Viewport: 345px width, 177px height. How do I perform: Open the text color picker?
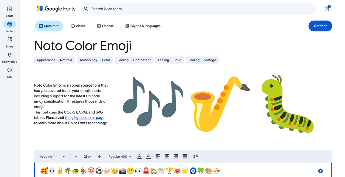pos(139,156)
